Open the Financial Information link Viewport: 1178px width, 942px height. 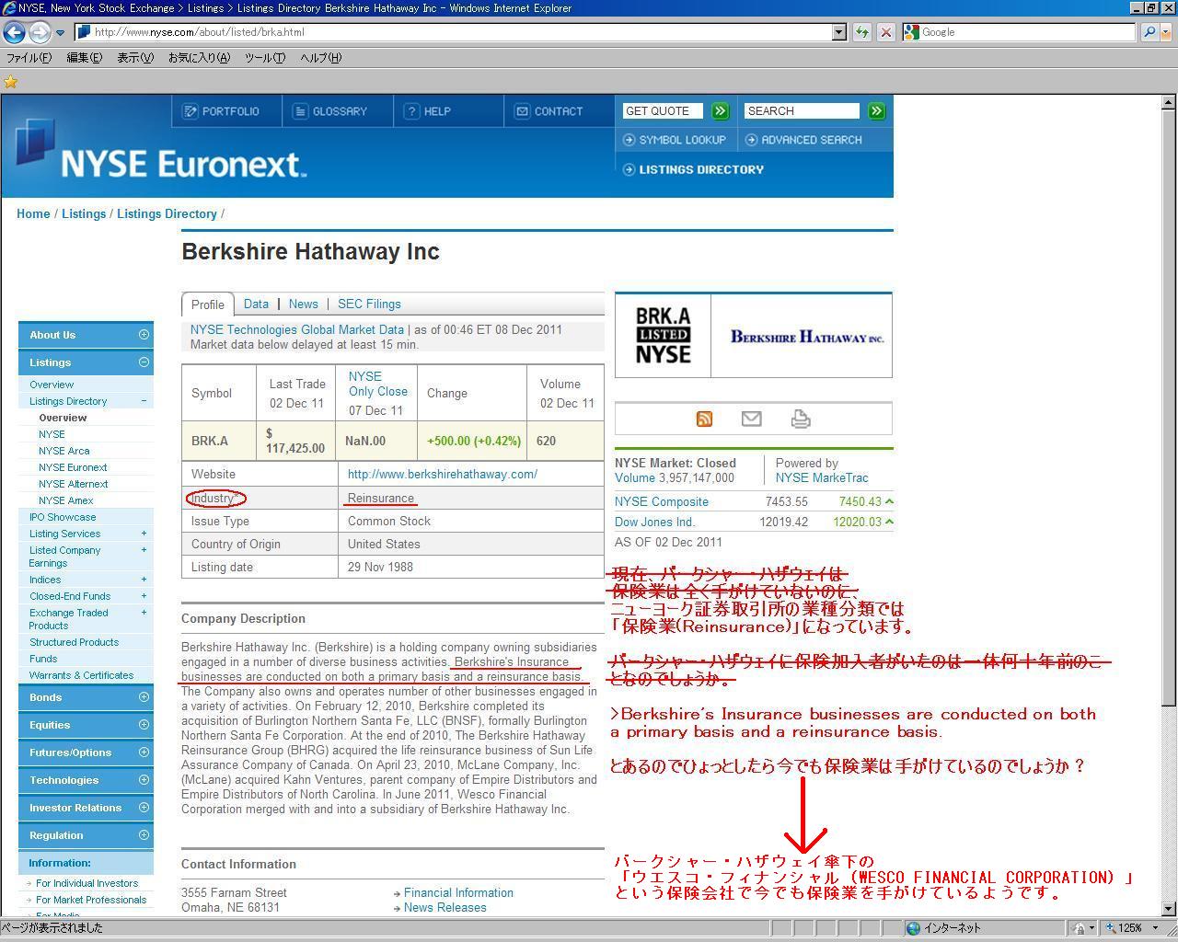click(458, 893)
